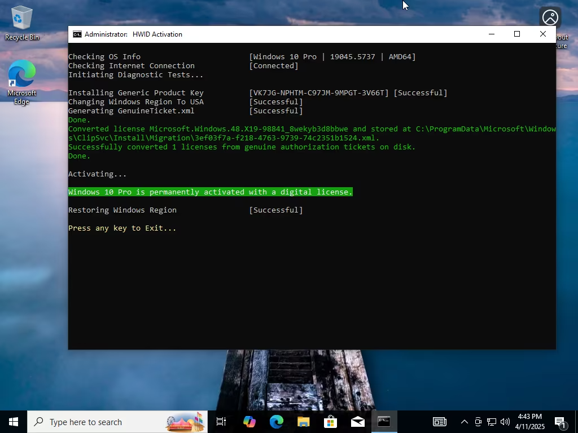This screenshot has width=578, height=433.
Task: Click the Meet Now tray icon
Action: (x=478, y=422)
